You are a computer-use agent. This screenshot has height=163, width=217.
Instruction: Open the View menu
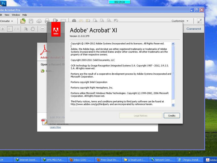coord(7,15)
